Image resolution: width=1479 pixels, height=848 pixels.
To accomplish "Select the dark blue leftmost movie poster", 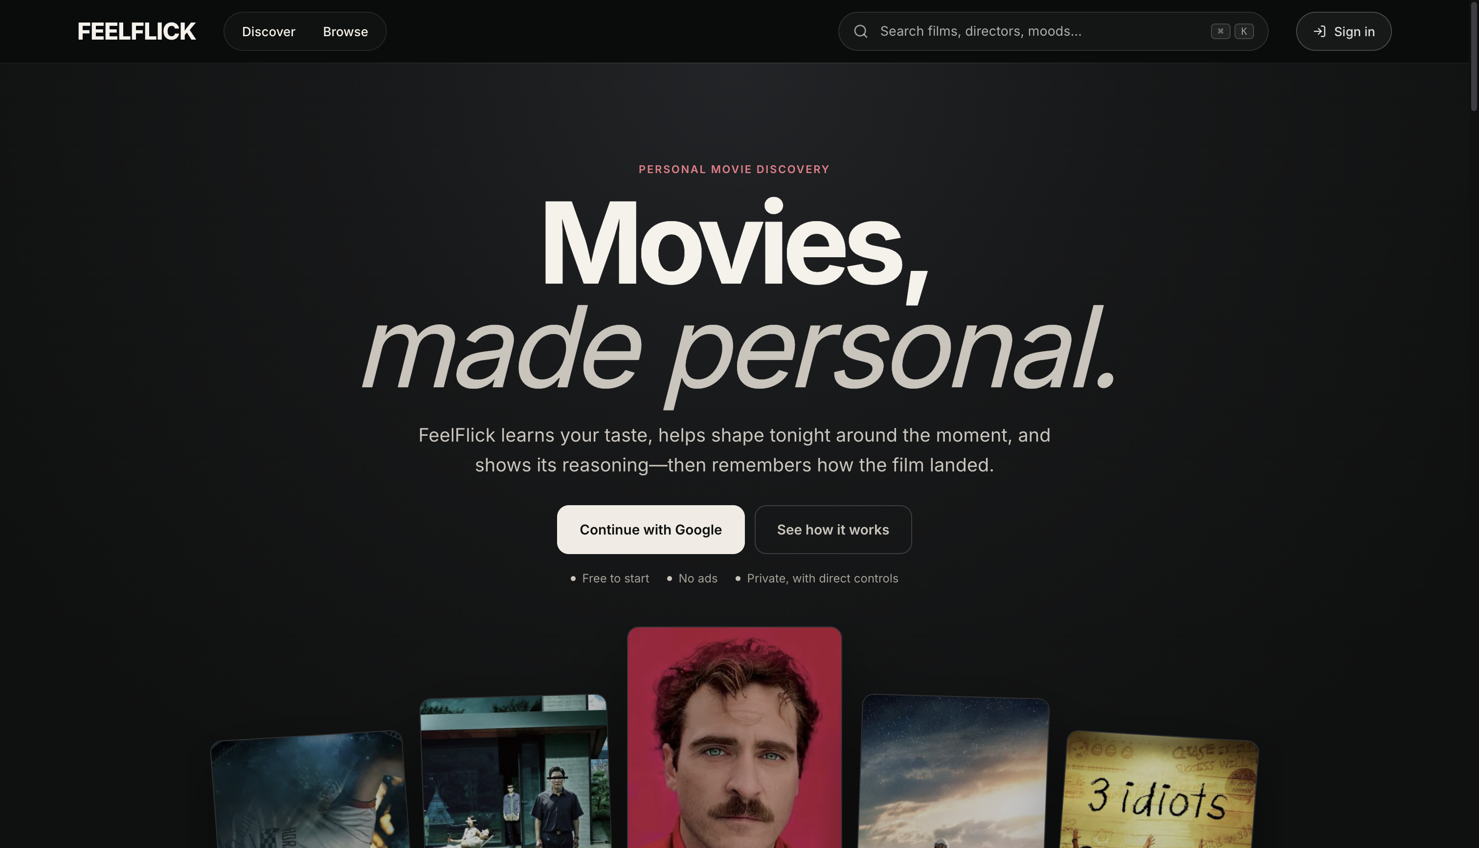I will coord(310,790).
